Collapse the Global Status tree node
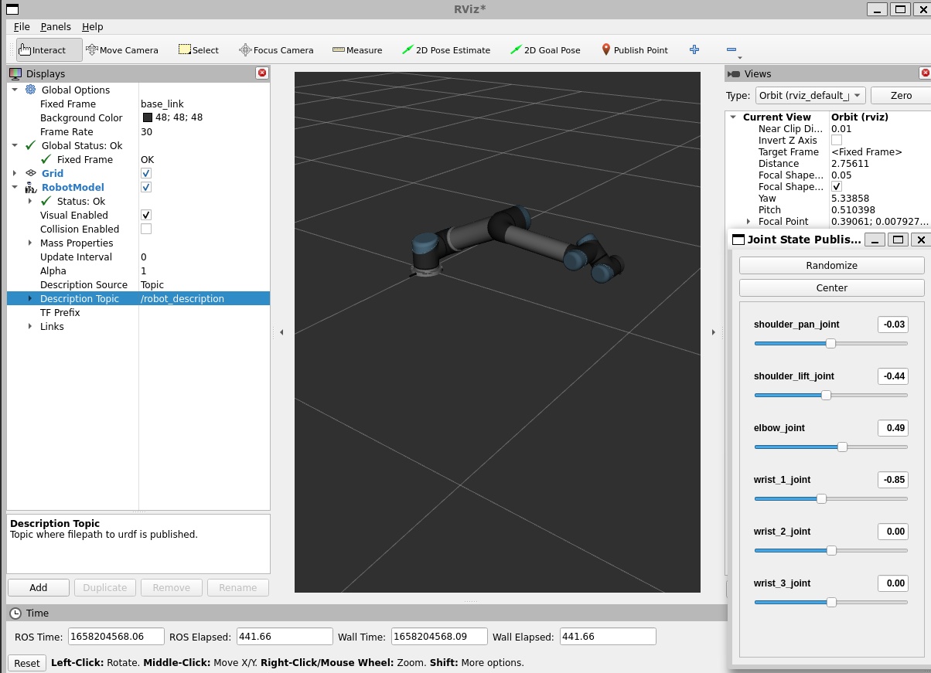This screenshot has height=673, width=931. coord(15,145)
